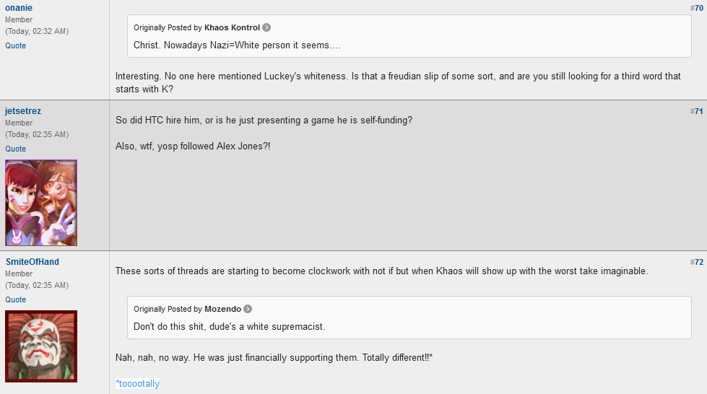Image resolution: width=707 pixels, height=394 pixels.
Task: Open post number #71 permalink
Action: coord(696,111)
